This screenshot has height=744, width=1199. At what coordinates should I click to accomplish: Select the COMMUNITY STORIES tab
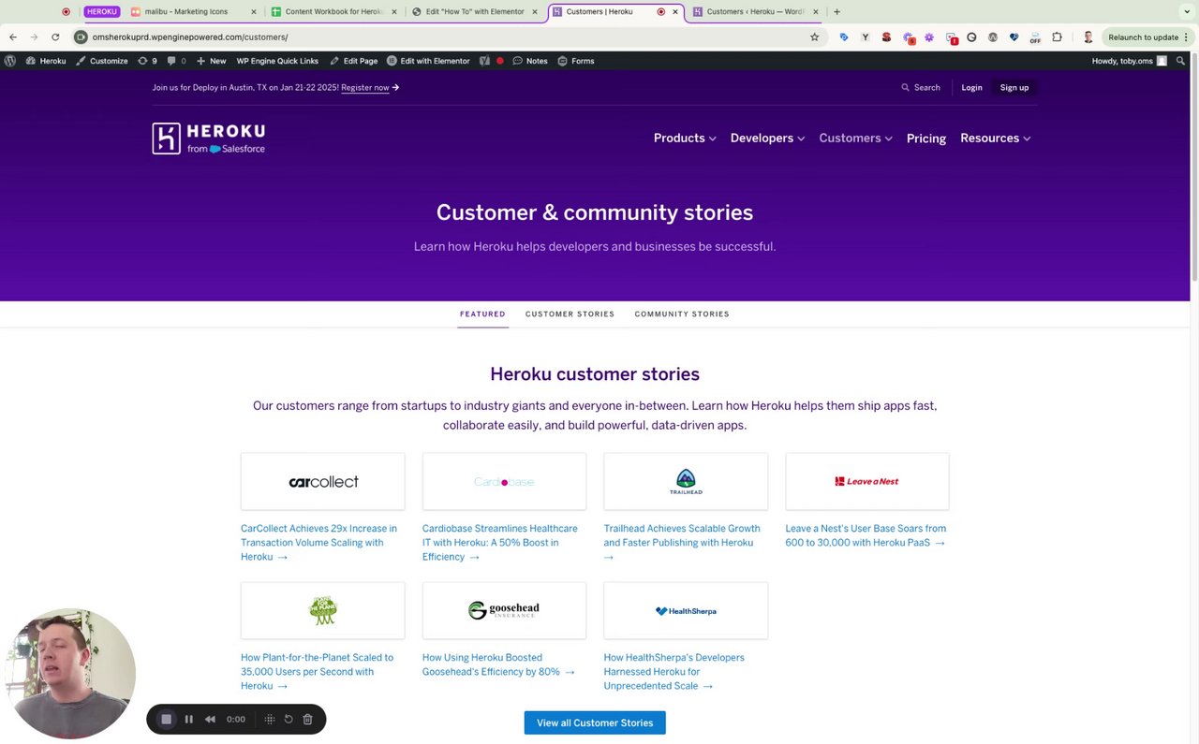(x=682, y=314)
